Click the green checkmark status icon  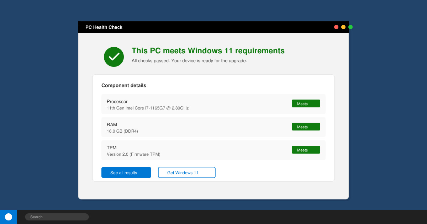tap(114, 57)
